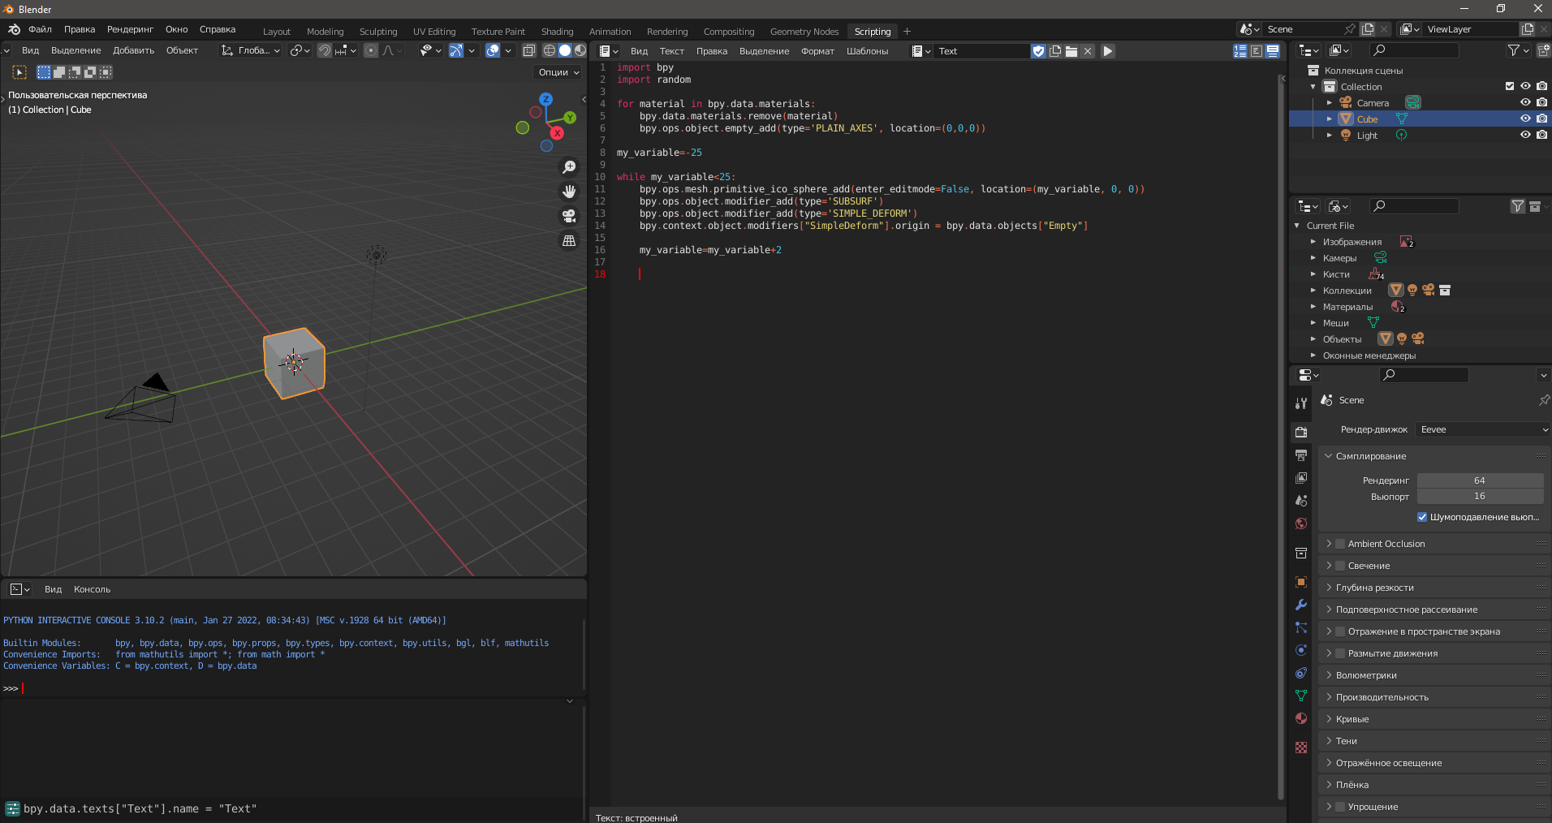Switch to wireframe viewport shading
1552x823 pixels.
pos(550,50)
